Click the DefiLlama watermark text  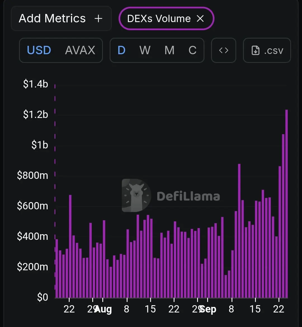click(188, 196)
